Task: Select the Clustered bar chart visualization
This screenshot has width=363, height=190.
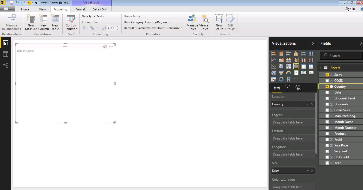Action: 288,53
